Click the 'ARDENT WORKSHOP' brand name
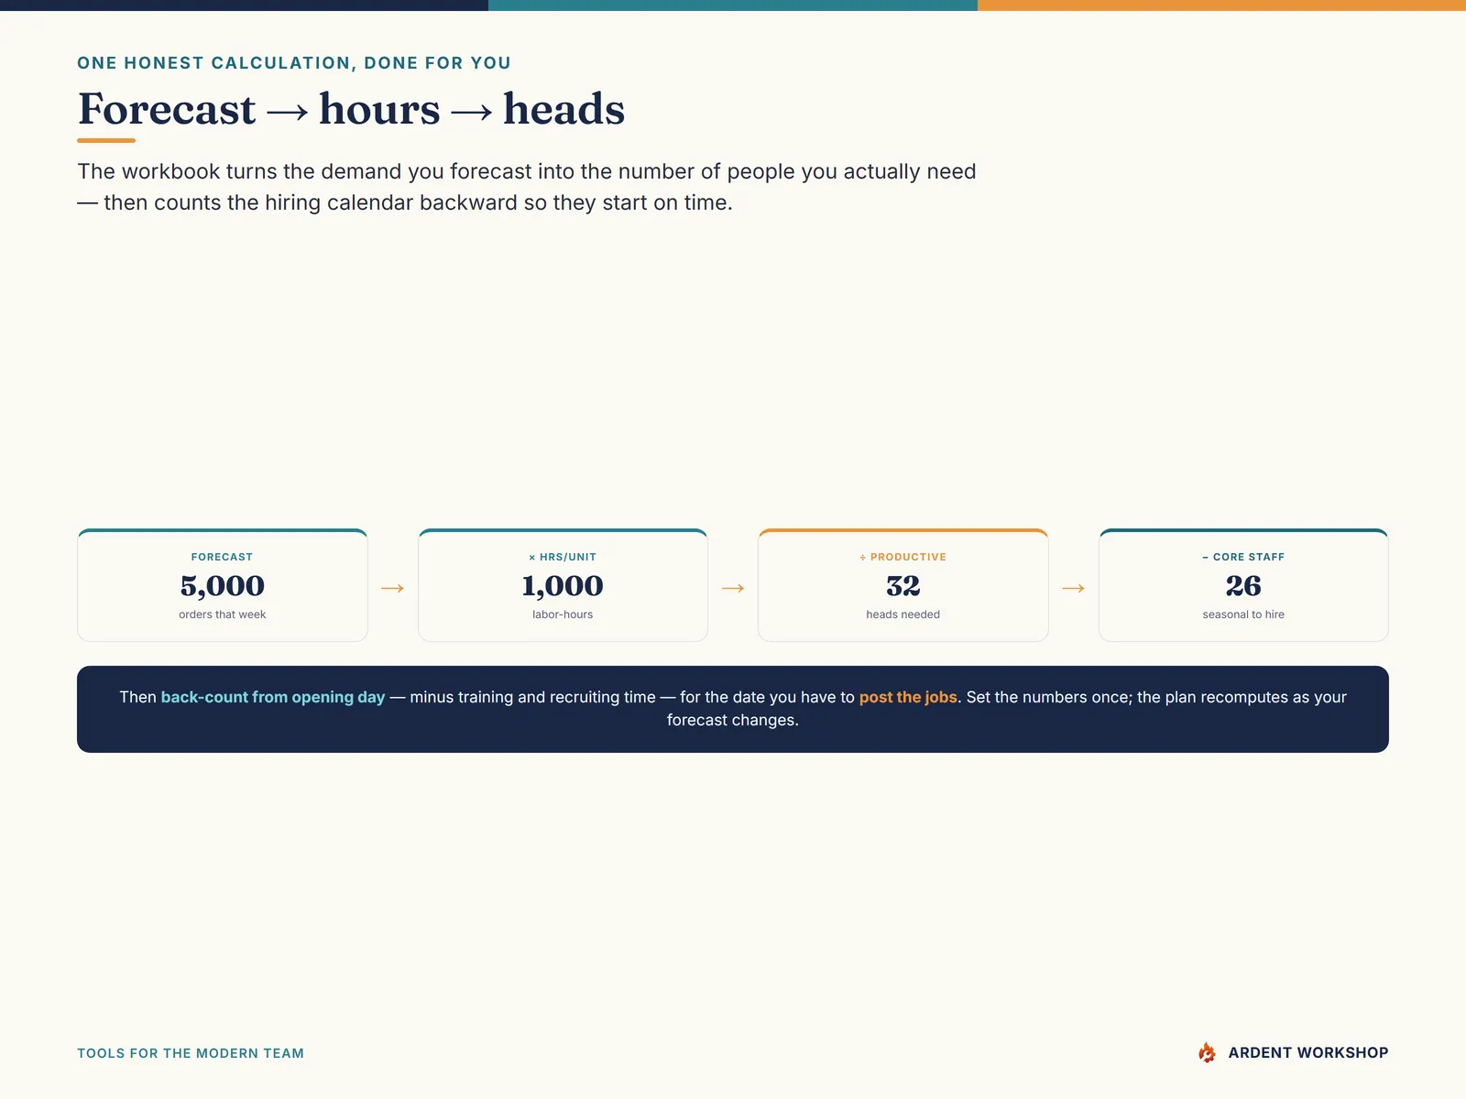Screen dimensions: 1466x1099 click(1308, 1053)
